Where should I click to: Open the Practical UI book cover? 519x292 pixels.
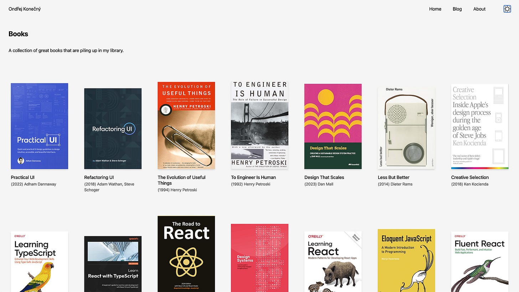pyautogui.click(x=40, y=126)
